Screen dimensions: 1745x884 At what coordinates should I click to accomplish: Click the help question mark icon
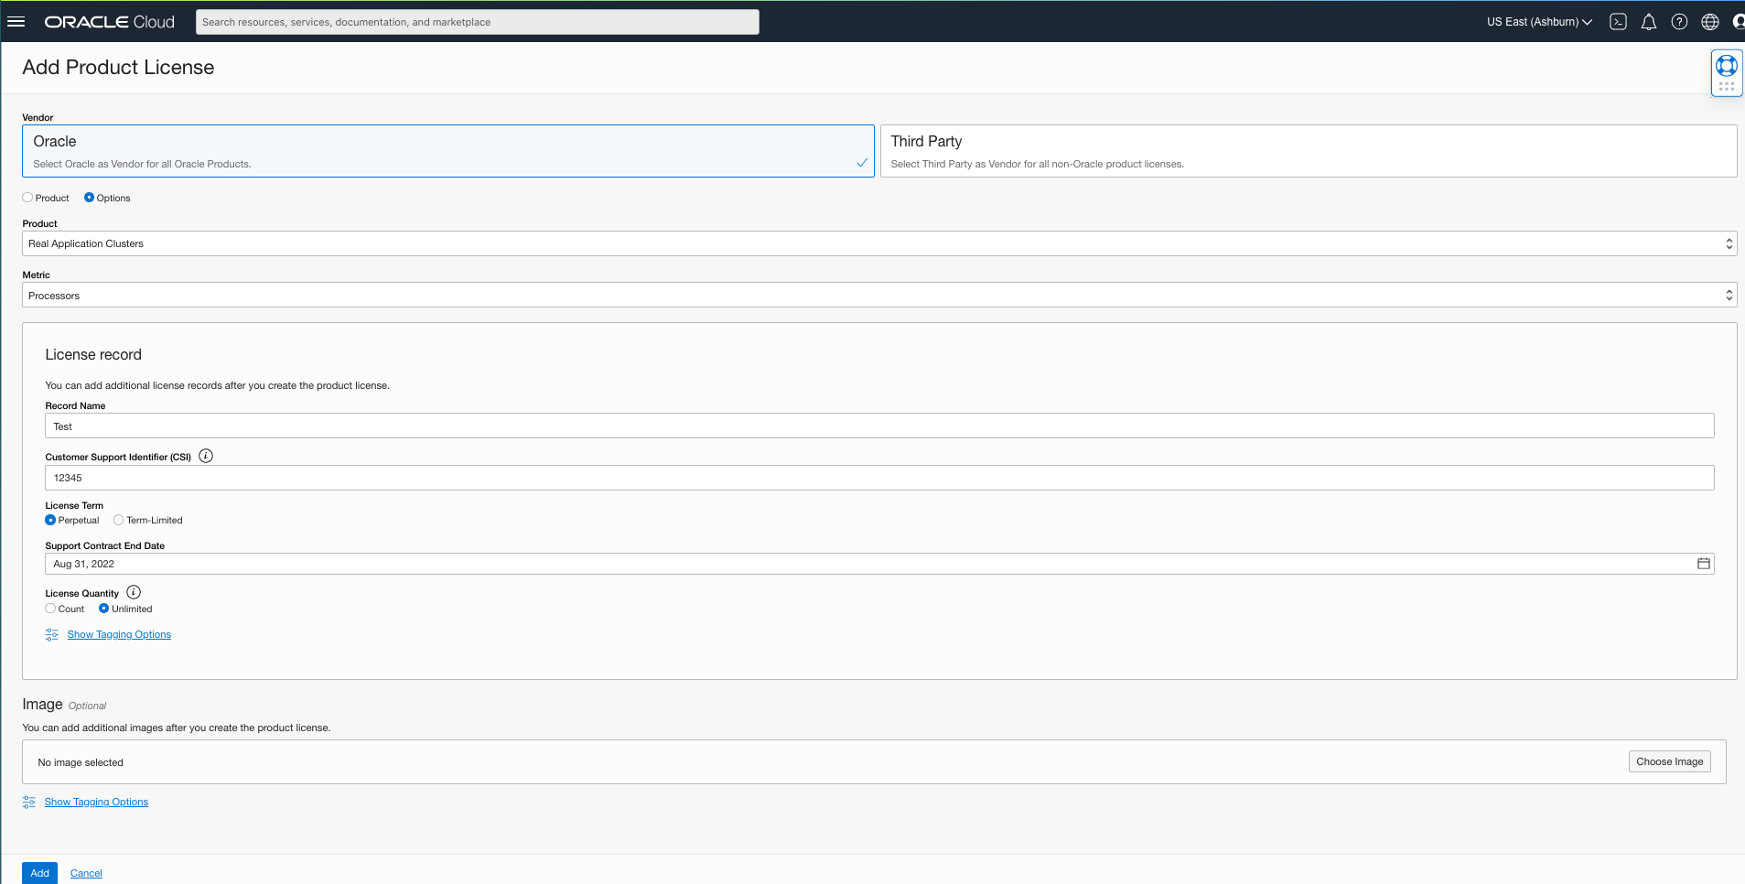[1678, 21]
